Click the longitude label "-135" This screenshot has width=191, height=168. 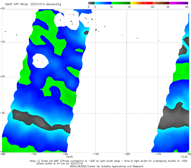point(95,154)
